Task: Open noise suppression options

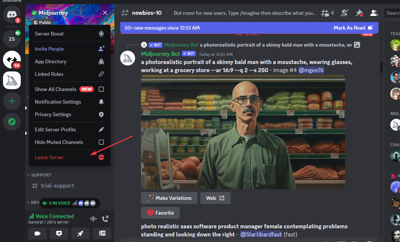Action: pos(93,218)
